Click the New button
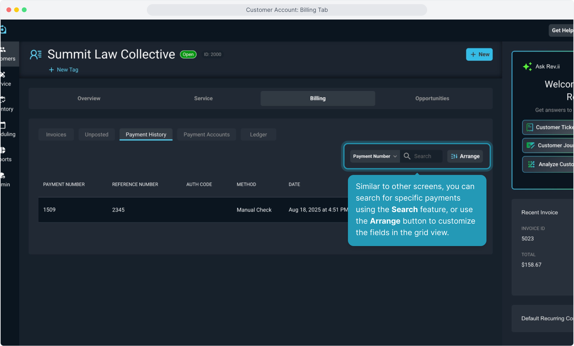The width and height of the screenshot is (574, 346). tap(479, 54)
